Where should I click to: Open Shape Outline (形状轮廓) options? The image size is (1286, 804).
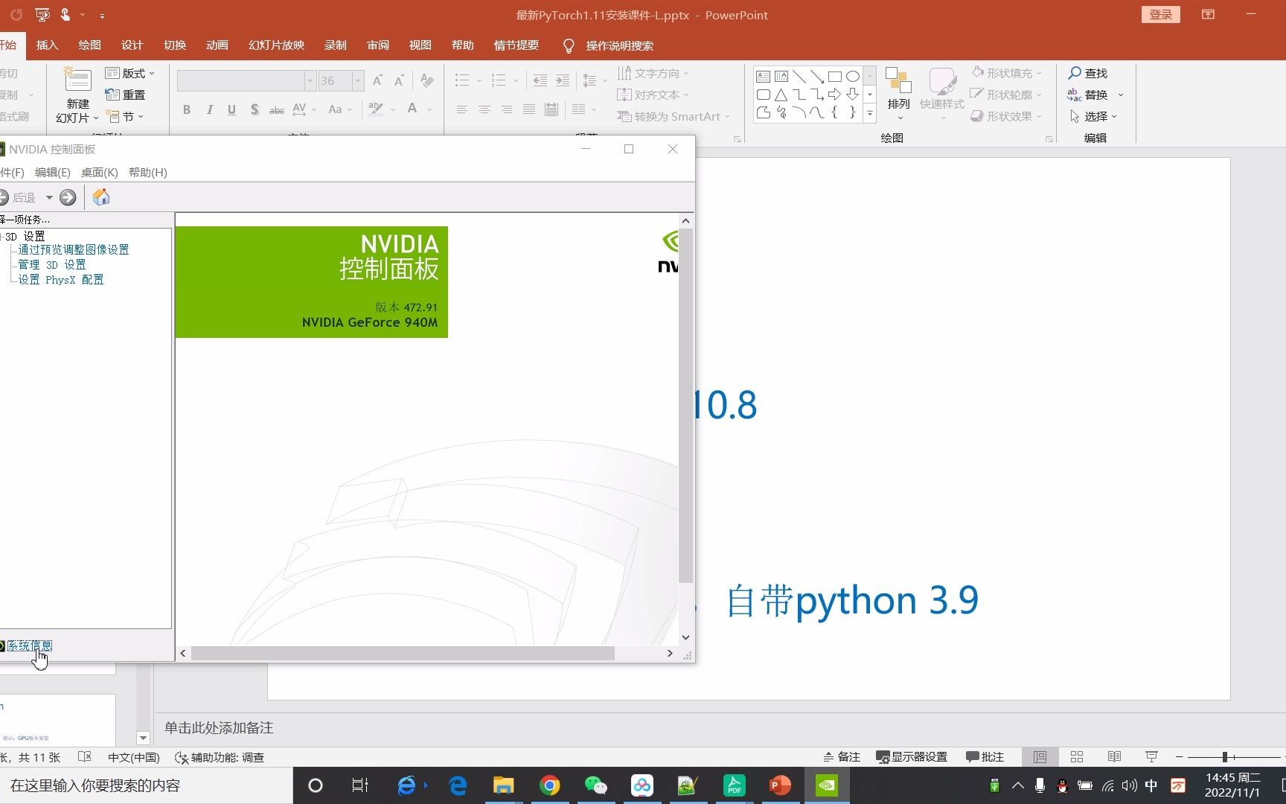point(1006,95)
